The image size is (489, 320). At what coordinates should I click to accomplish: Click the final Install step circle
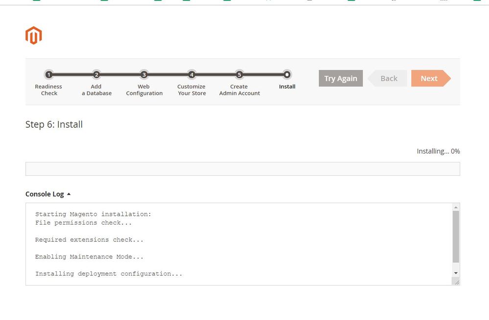click(287, 75)
